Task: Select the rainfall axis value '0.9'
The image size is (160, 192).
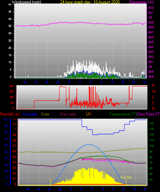Action: pyautogui.click(x=14, y=135)
